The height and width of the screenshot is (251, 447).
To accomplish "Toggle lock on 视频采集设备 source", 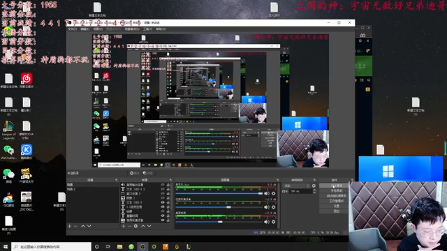I will click(168, 220).
